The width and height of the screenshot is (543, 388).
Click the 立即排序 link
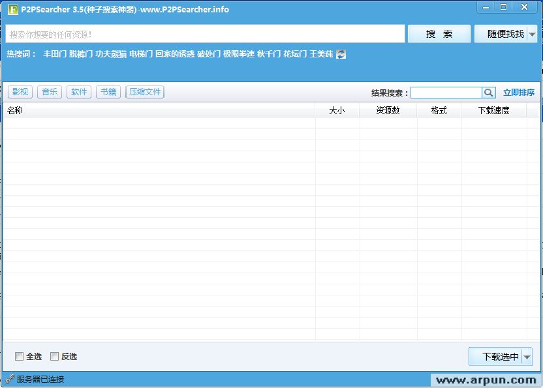[x=519, y=93]
